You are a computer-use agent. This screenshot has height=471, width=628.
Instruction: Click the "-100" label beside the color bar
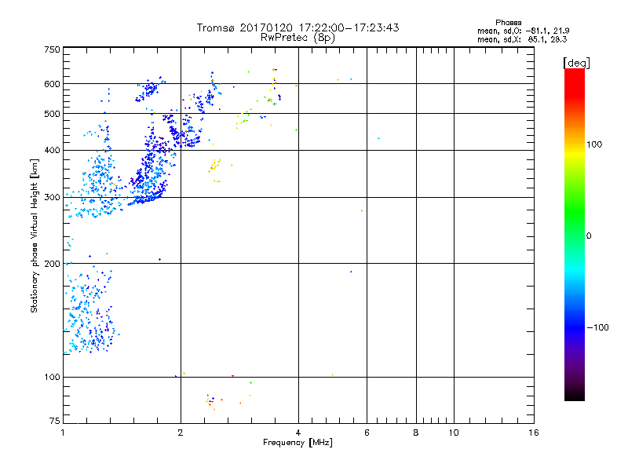tap(597, 327)
